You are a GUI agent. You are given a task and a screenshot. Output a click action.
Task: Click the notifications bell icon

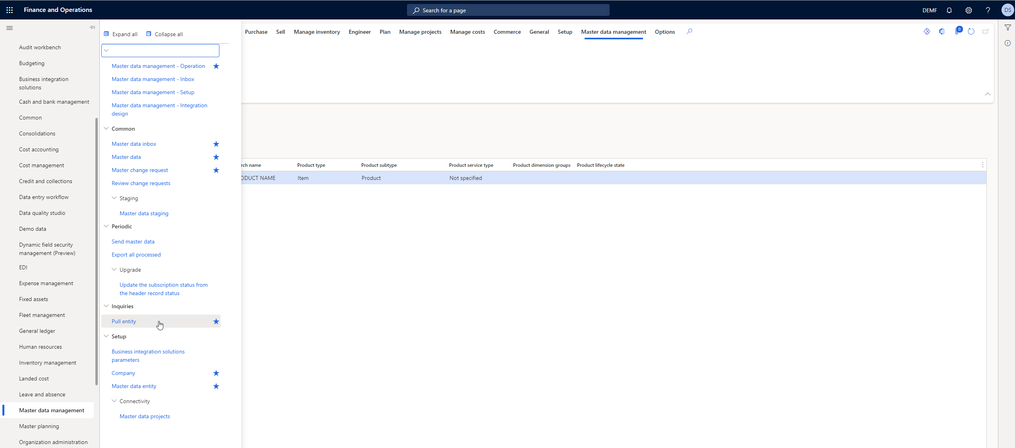[949, 10]
